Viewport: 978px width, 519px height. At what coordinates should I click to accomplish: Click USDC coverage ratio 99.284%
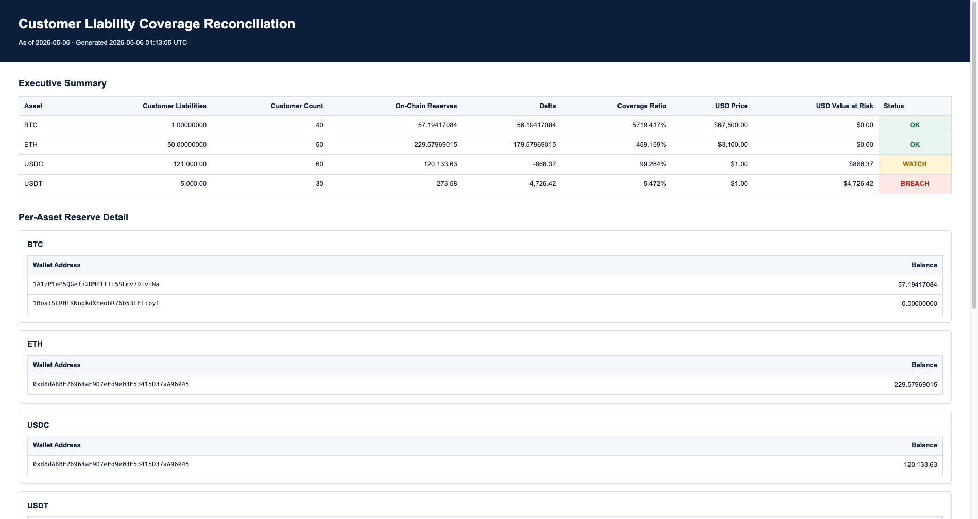(x=653, y=164)
